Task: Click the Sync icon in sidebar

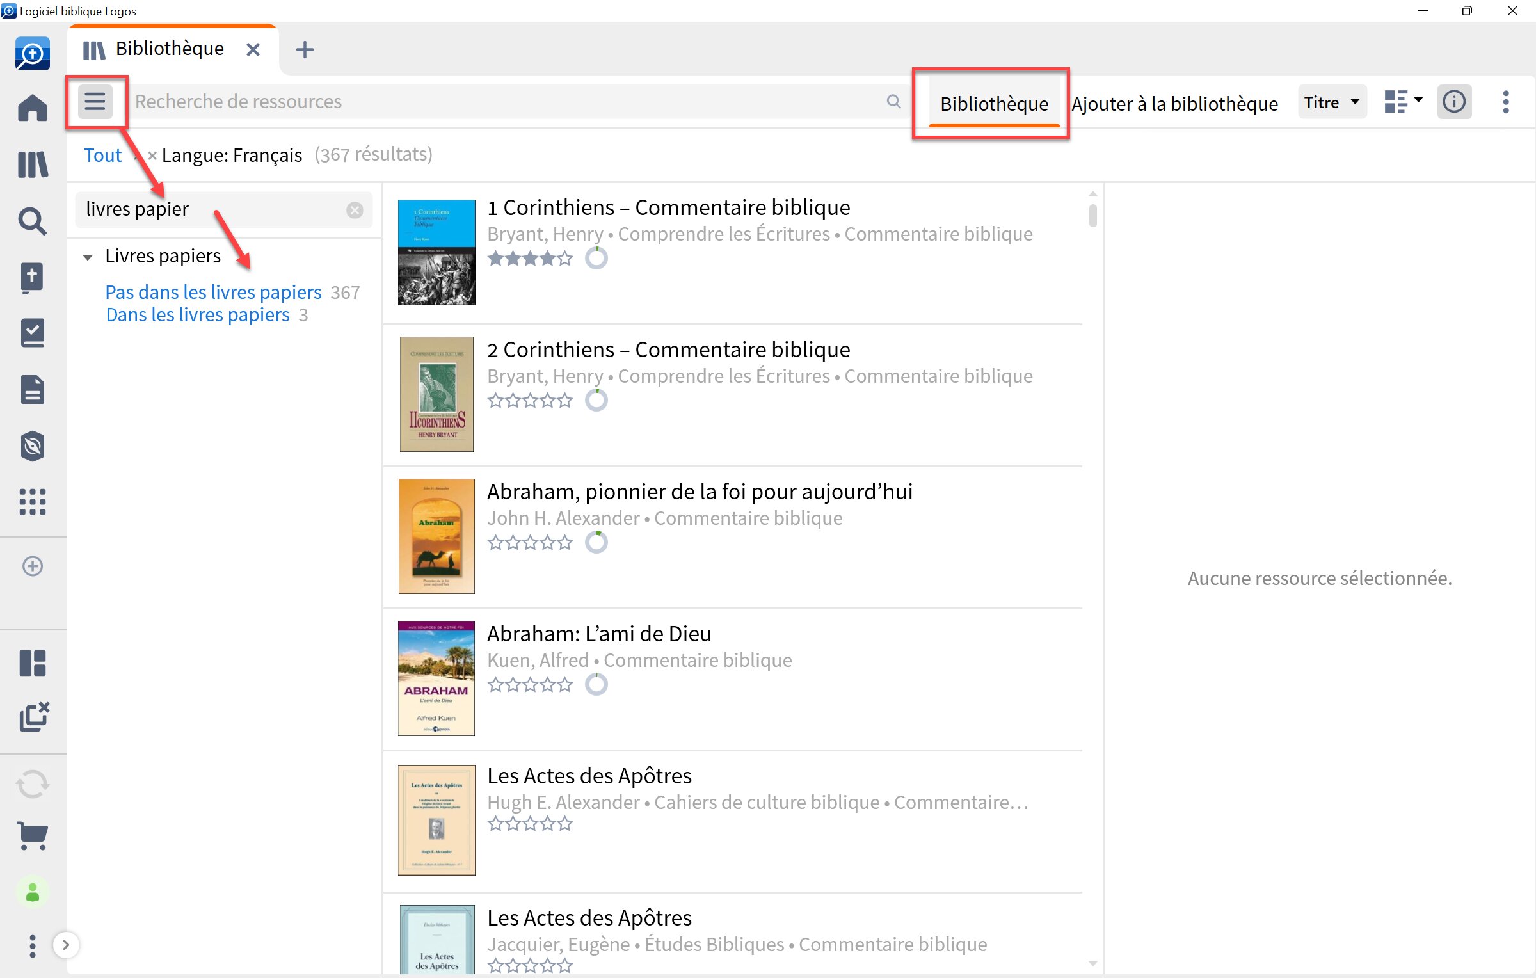Action: click(x=33, y=784)
